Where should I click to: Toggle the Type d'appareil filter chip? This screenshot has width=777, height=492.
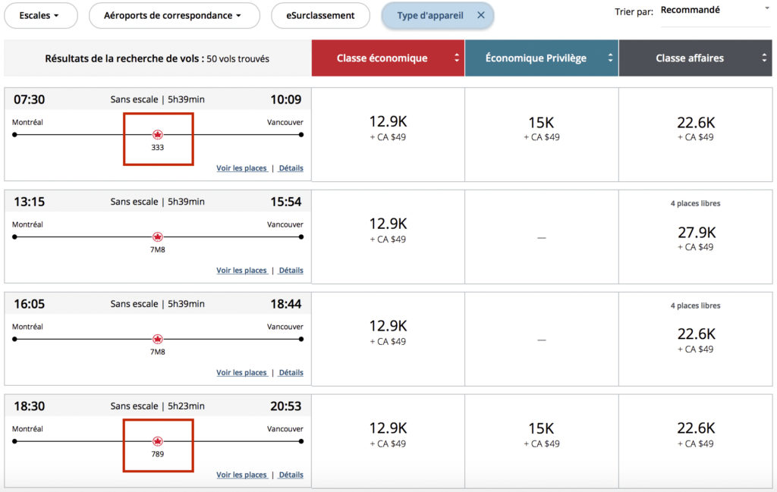429,15
